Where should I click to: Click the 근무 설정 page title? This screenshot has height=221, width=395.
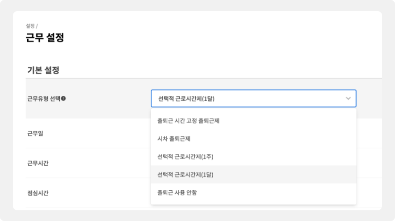[45, 38]
